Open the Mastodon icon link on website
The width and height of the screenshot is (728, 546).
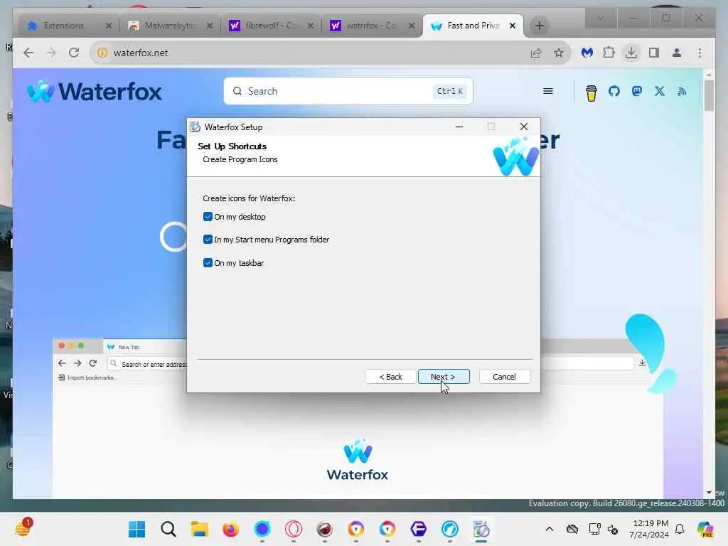pyautogui.click(x=636, y=91)
